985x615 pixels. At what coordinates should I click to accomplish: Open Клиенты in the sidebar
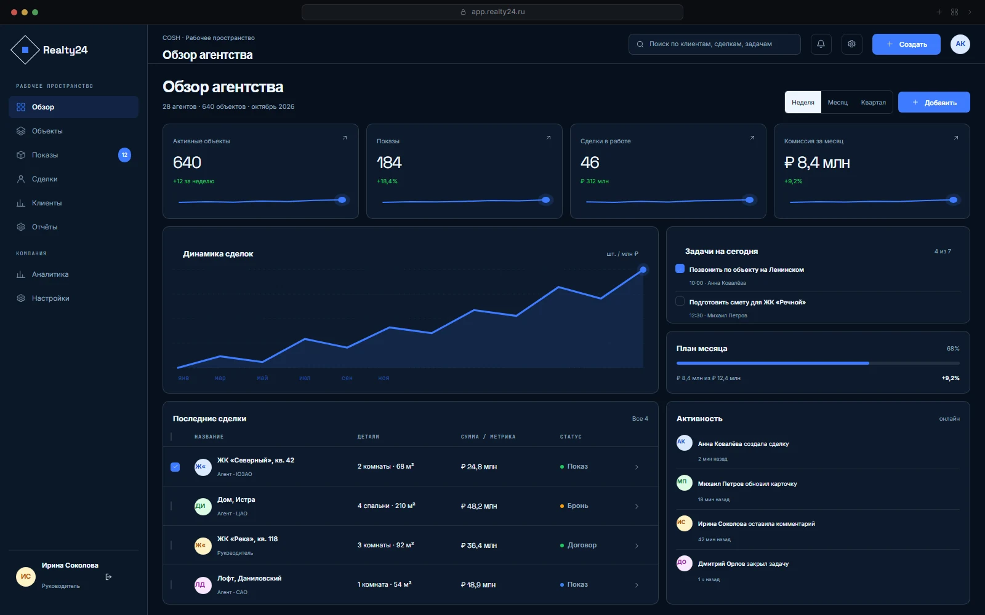point(73,203)
